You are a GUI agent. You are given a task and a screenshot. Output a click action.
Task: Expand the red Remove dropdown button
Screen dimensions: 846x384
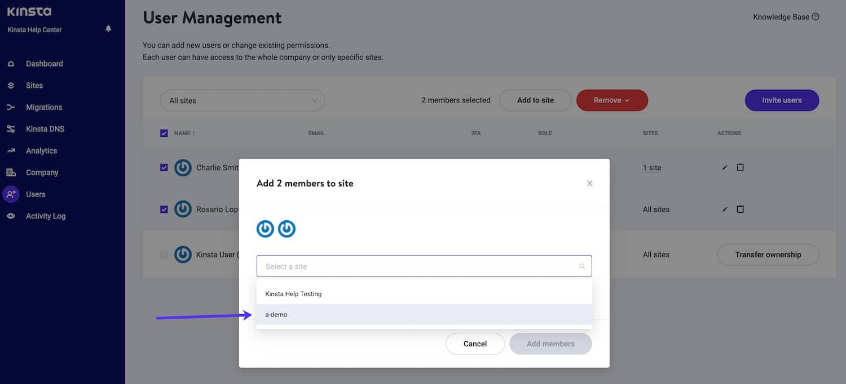coord(611,100)
